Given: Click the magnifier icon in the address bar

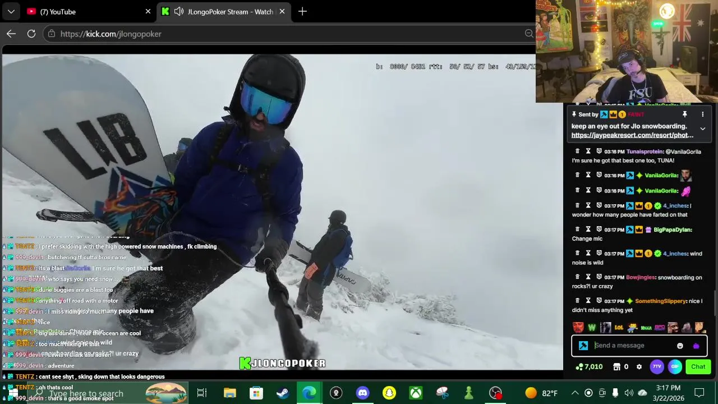Looking at the screenshot, I should tap(528, 34).
